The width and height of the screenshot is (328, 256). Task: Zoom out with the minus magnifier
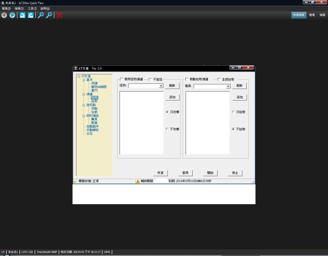(x=49, y=15)
